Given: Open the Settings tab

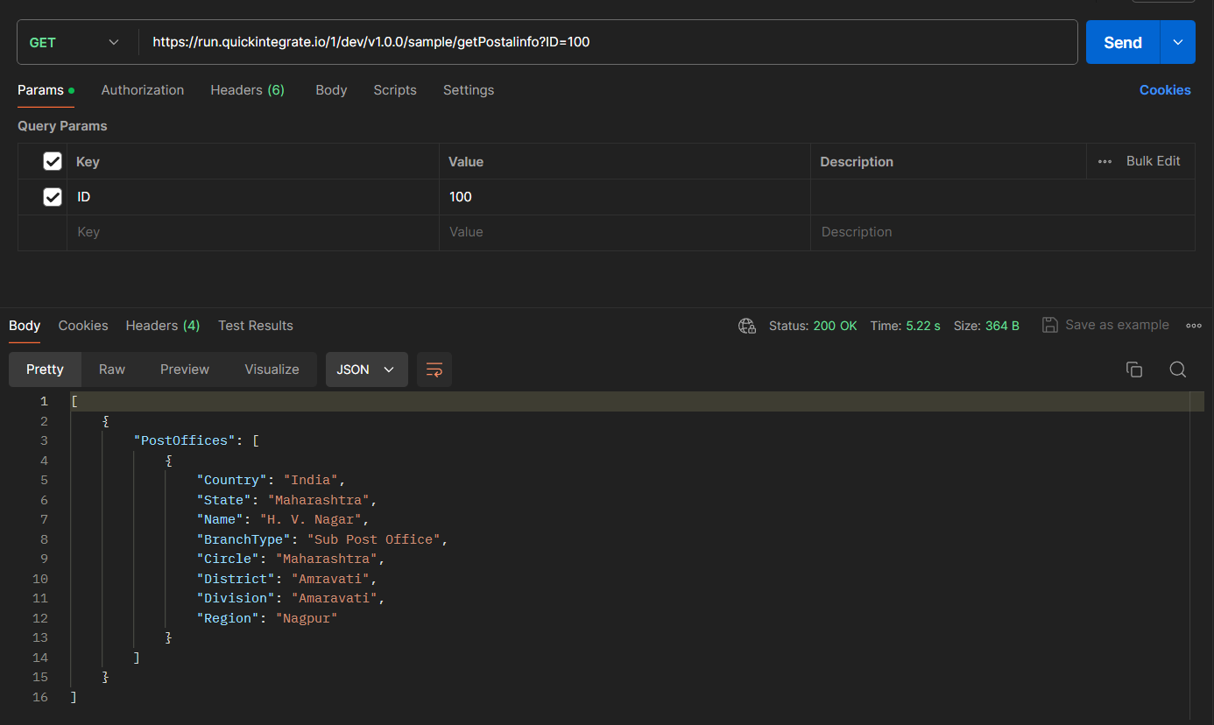Looking at the screenshot, I should coord(469,90).
